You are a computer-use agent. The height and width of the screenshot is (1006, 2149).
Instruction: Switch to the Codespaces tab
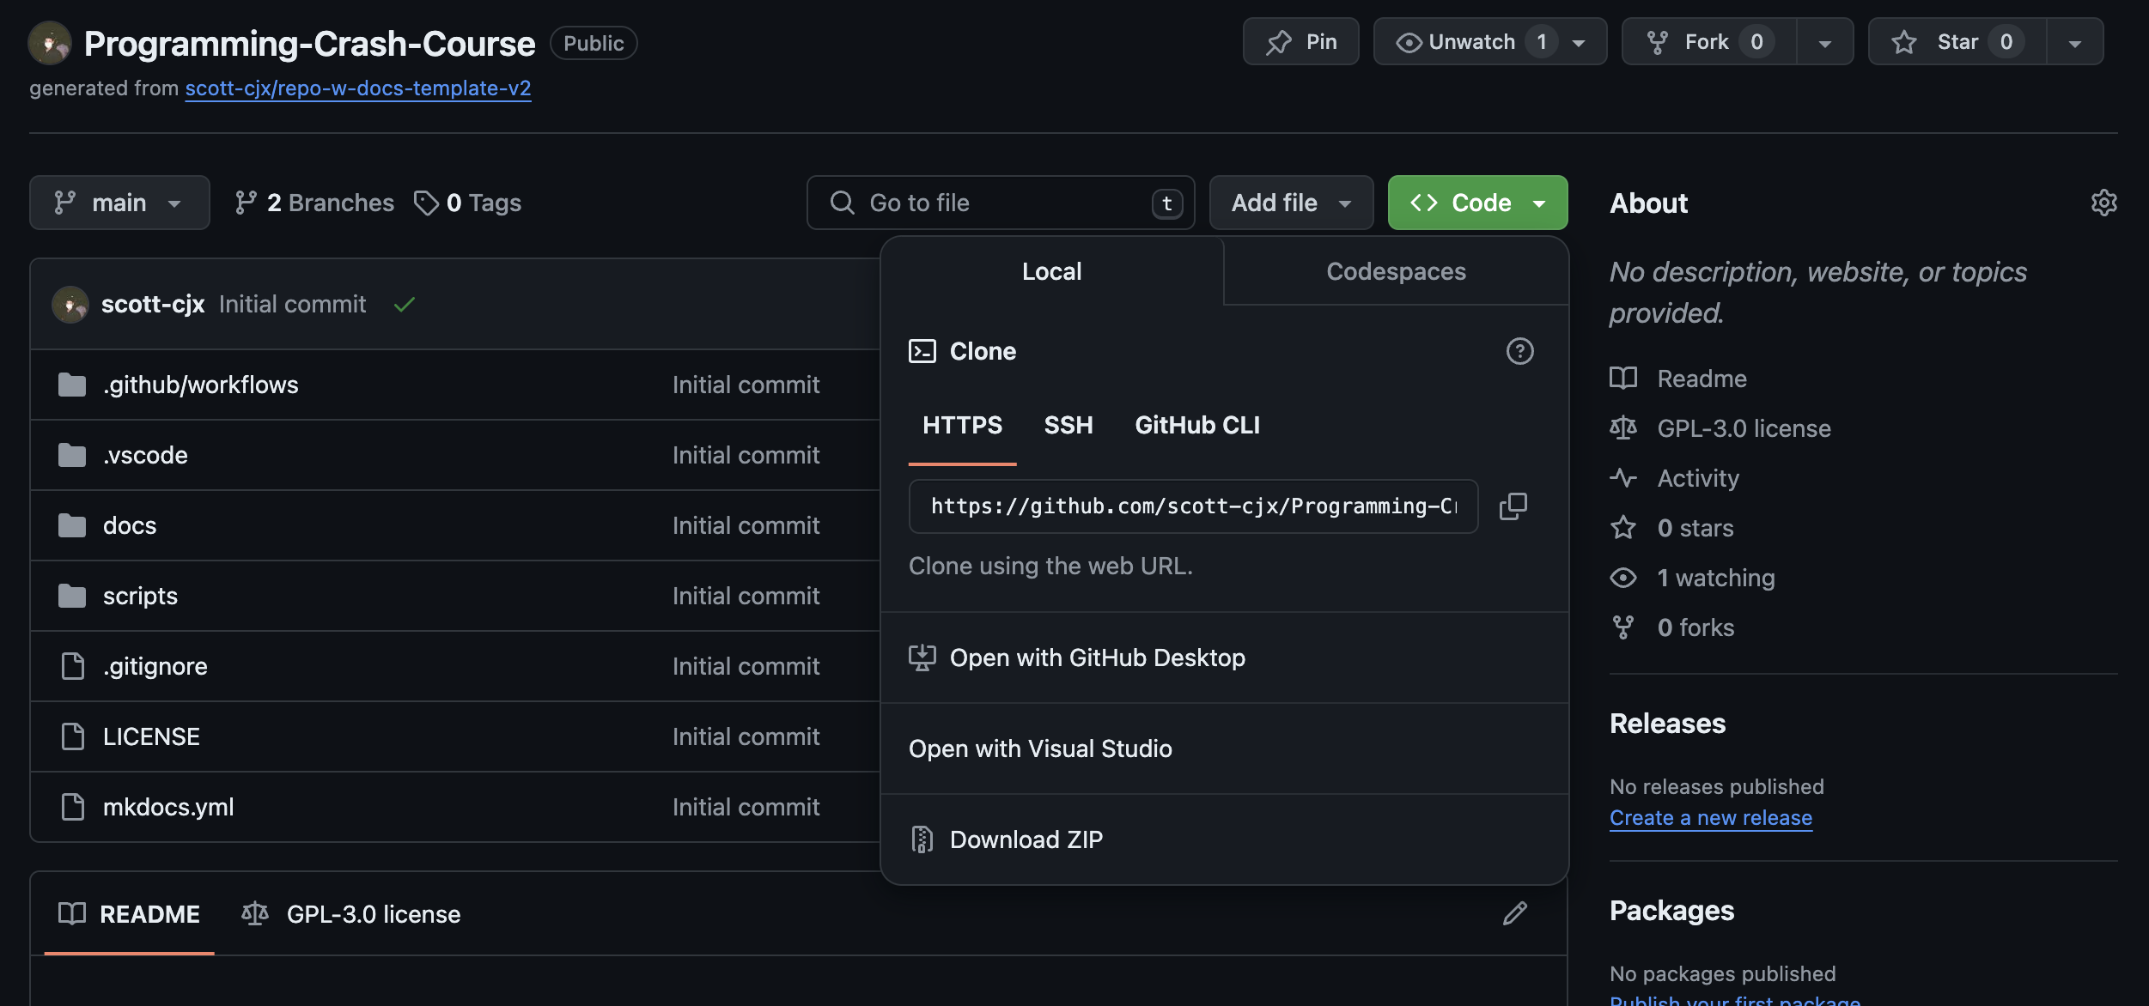pyautogui.click(x=1395, y=270)
